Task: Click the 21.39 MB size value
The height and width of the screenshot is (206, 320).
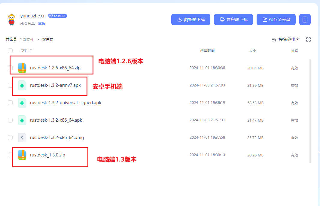Action: [255, 86]
